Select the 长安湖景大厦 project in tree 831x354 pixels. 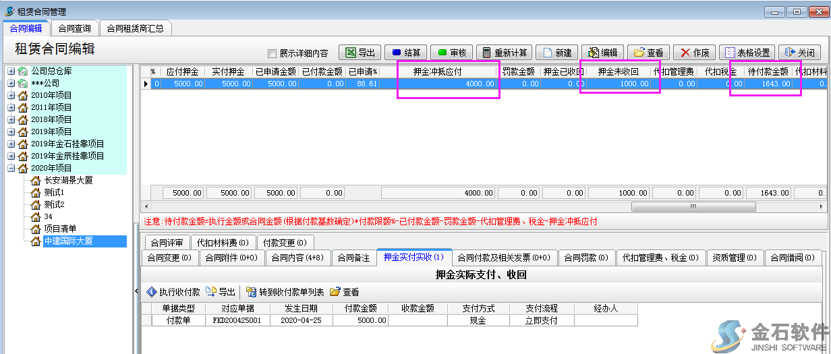(68, 180)
